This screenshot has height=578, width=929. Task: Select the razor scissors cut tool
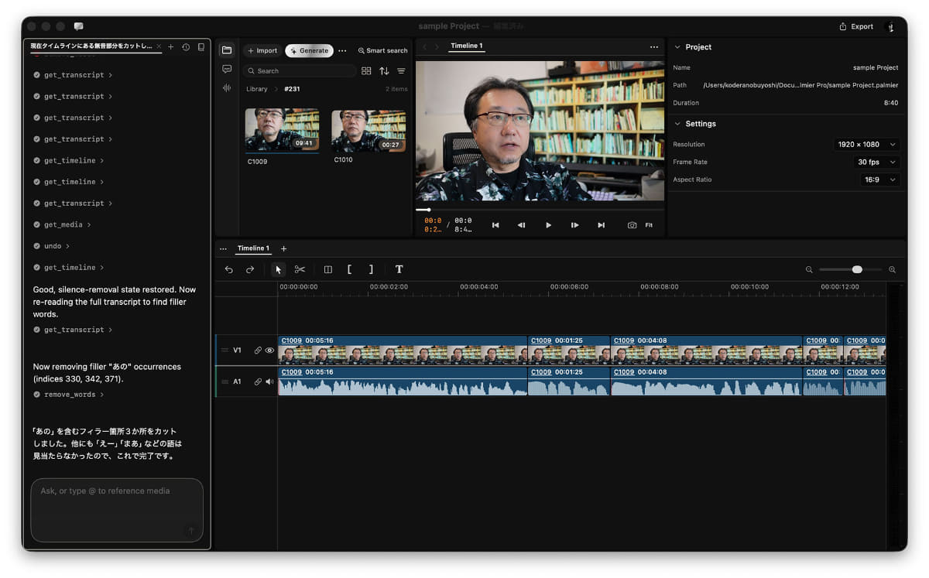pos(300,269)
